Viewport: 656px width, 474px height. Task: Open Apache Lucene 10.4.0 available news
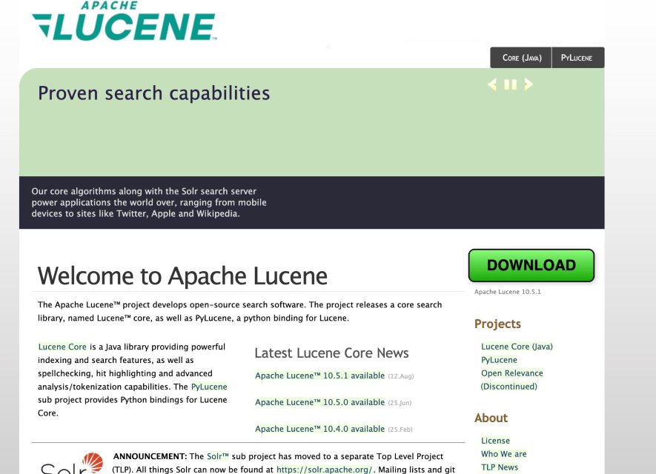319,429
